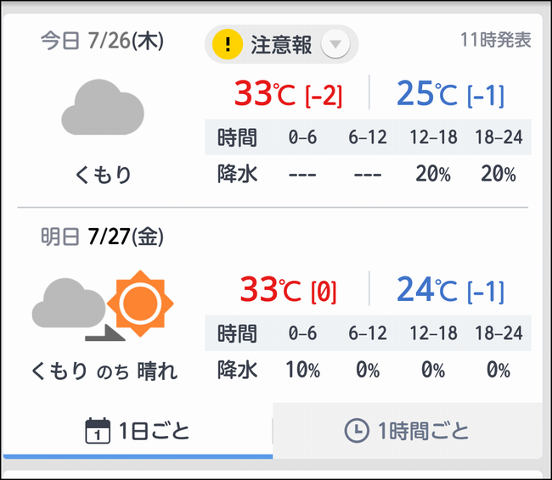Click the gray transition arrow under tomorrow's cloud
Viewport: 552px width, 480px height.
pyautogui.click(x=105, y=333)
